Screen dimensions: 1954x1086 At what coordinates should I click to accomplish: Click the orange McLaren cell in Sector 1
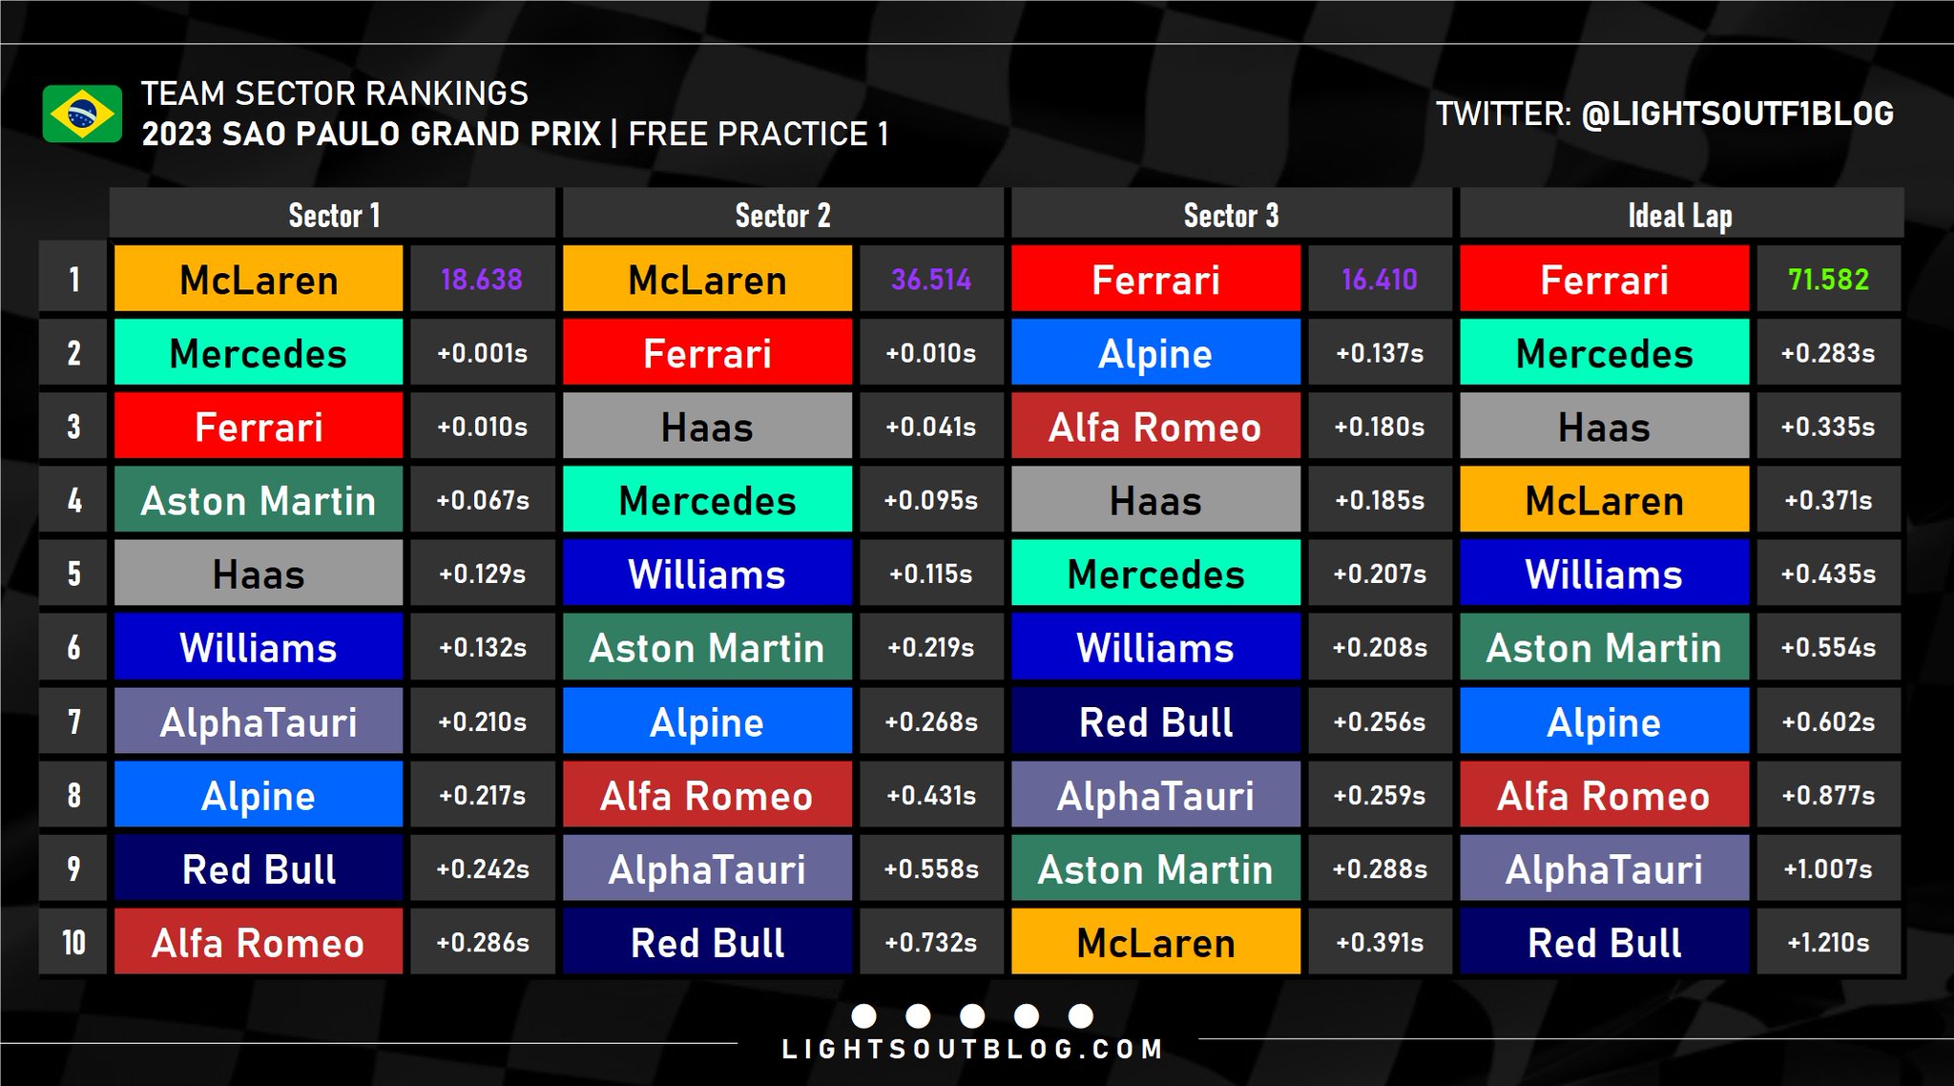point(259,280)
